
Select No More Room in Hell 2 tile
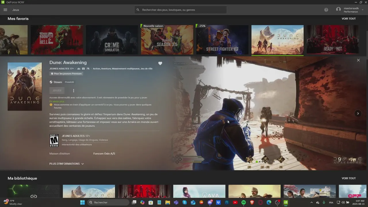tap(57, 40)
